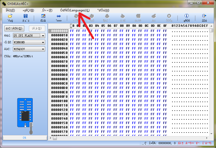
Task: Click the vertical scrollbar up arrow
Action: click(x=211, y=26)
